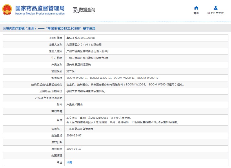Open the 详情 link
Image resolution: width=231 pixels, height=168 pixels.
[69, 162]
